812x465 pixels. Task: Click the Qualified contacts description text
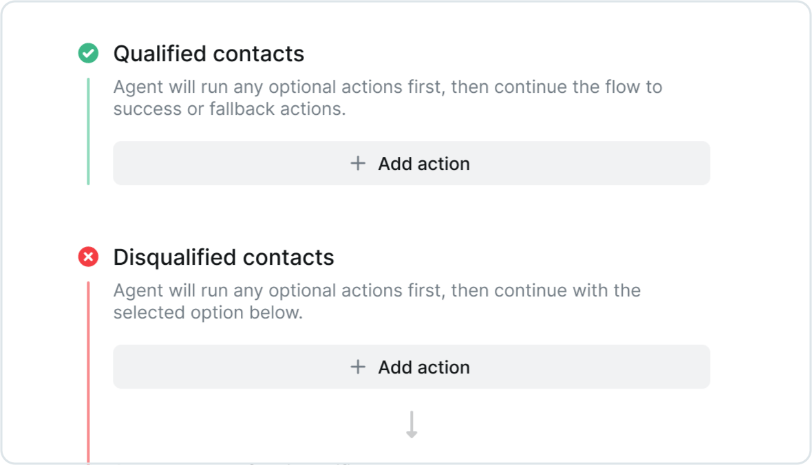(387, 97)
